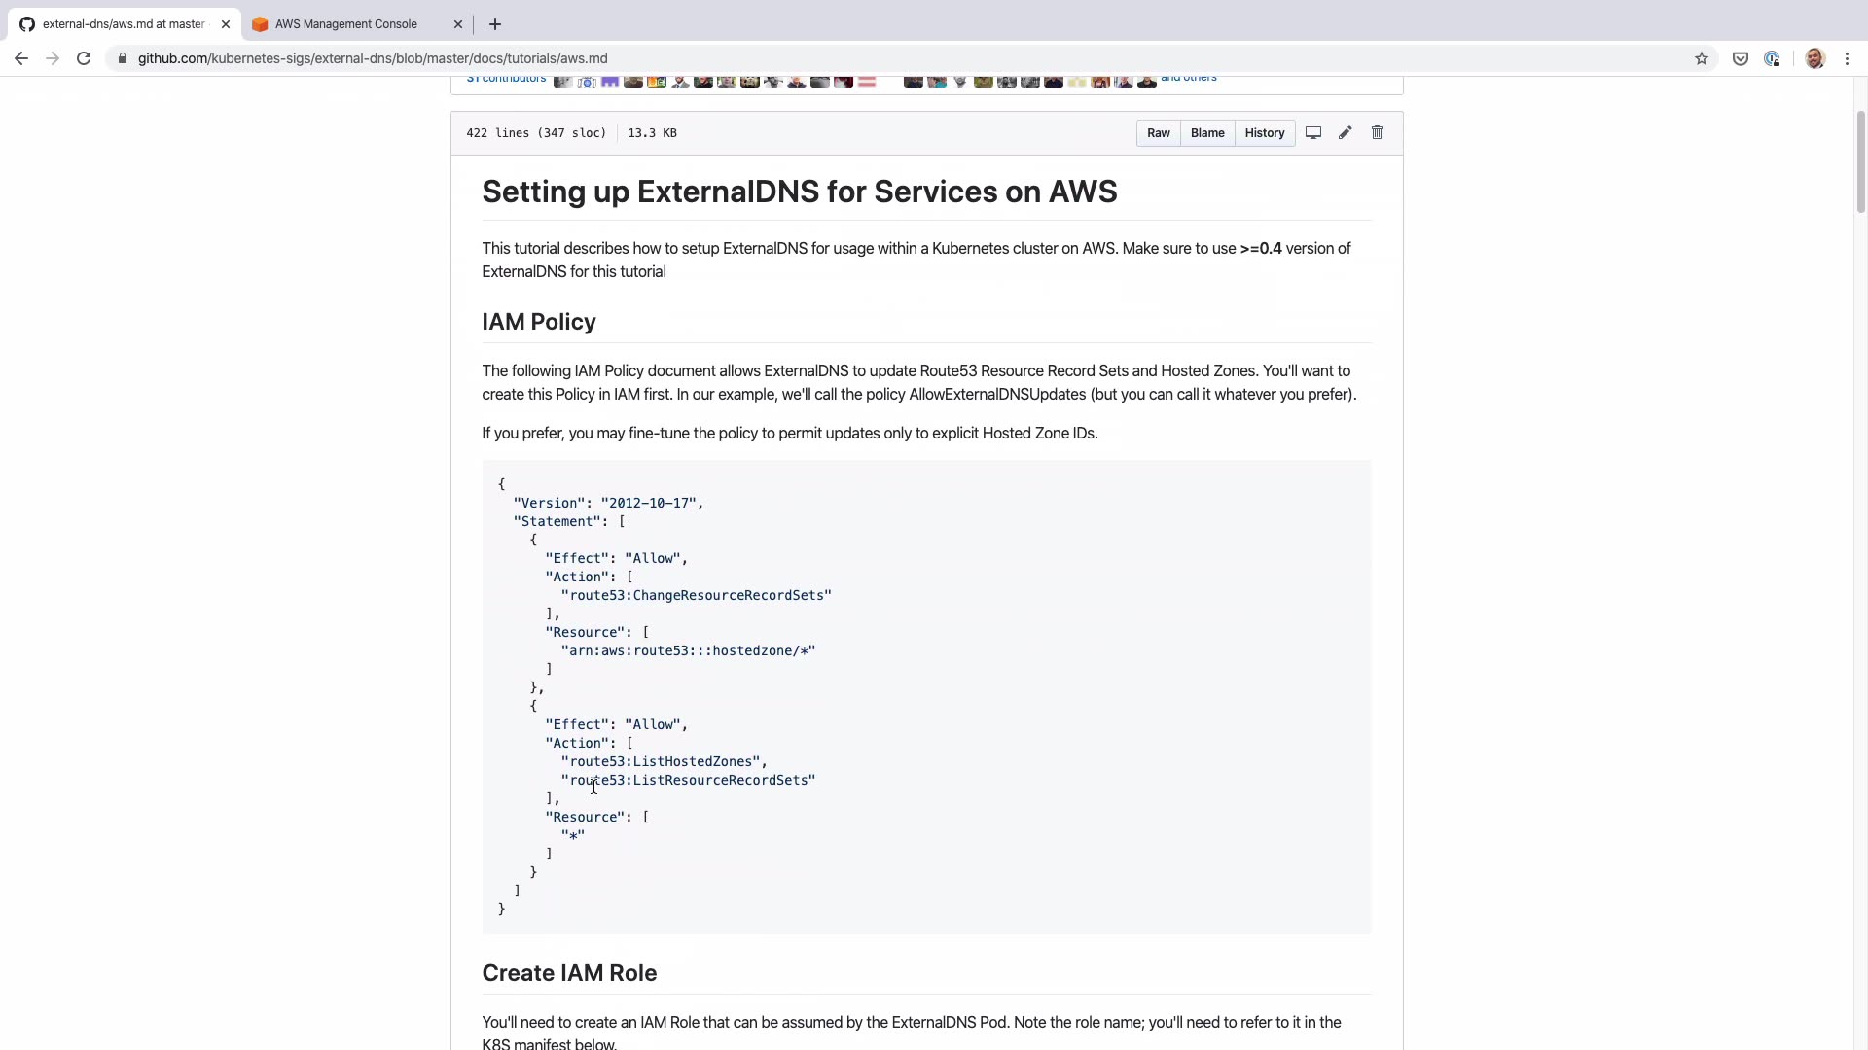
Task: Click the 'and others' contributors link
Action: [x=1188, y=79]
